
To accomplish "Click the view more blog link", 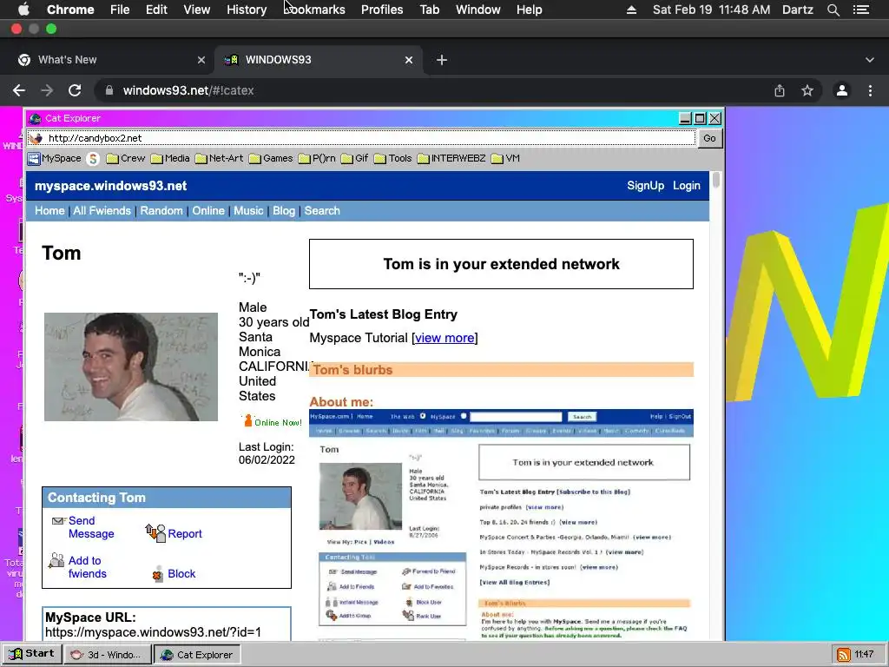I will (x=444, y=338).
